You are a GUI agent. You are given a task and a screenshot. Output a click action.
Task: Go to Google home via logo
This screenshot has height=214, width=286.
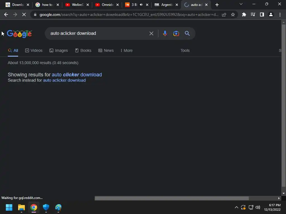(x=20, y=34)
